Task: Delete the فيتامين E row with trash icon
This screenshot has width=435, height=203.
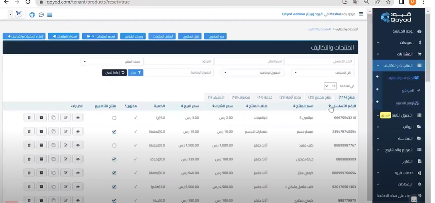Action: pos(29,118)
